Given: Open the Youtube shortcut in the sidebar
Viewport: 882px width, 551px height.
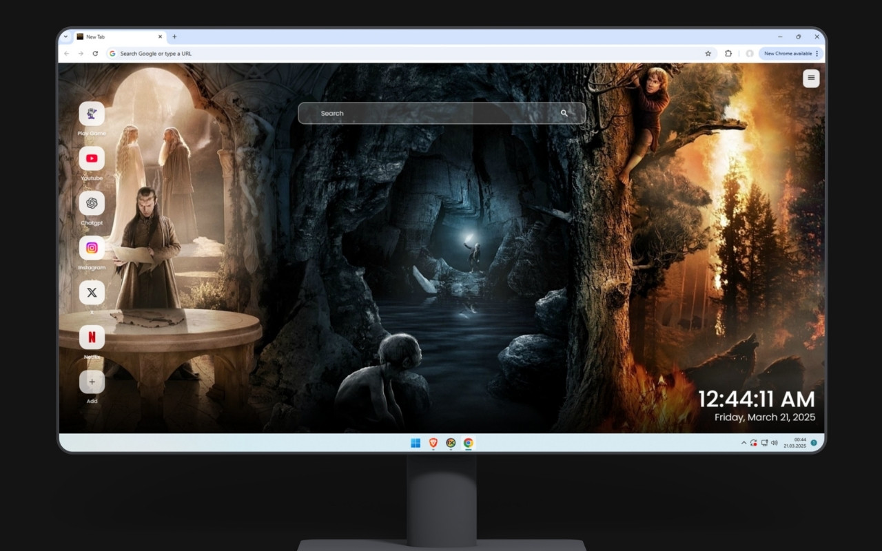Looking at the screenshot, I should coord(92,158).
